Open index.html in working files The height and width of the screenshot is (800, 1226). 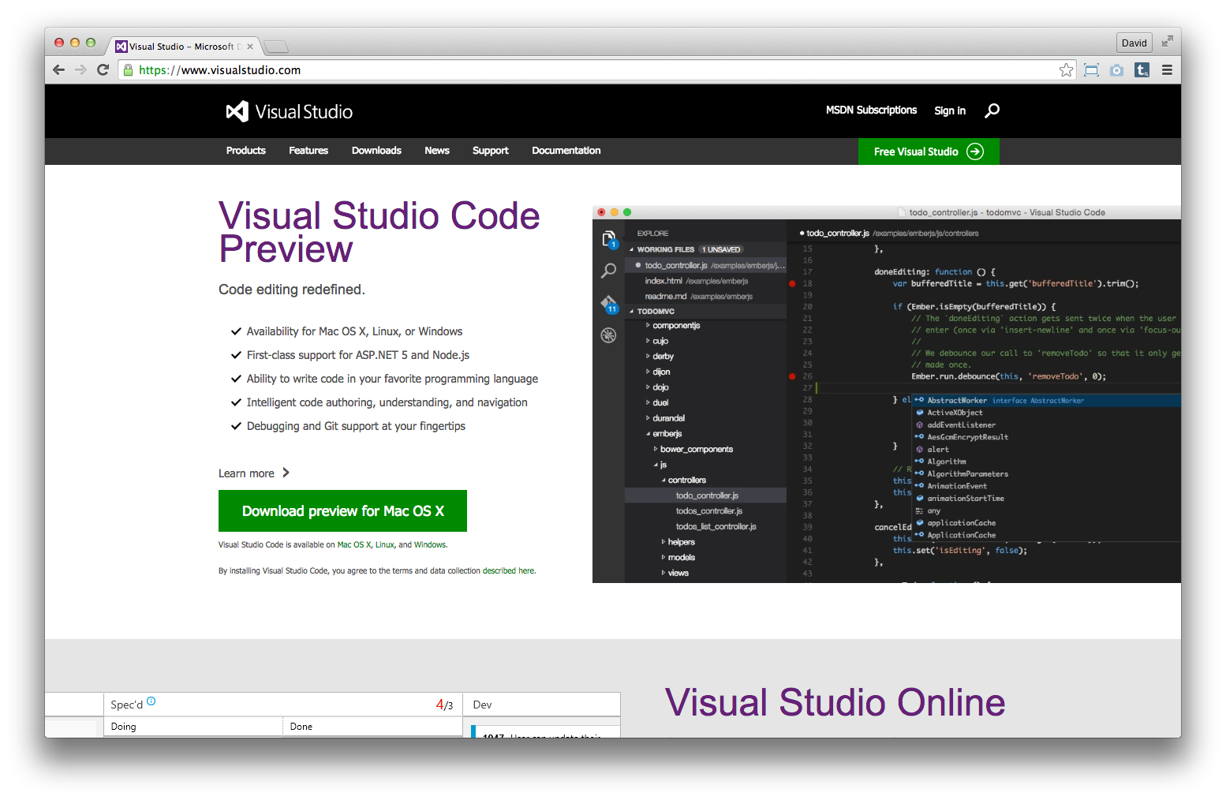click(x=706, y=281)
